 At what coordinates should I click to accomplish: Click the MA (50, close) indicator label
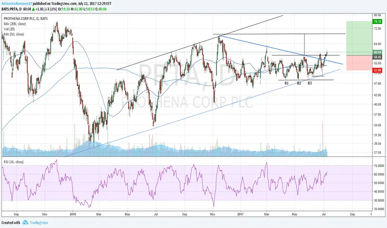click(14, 34)
